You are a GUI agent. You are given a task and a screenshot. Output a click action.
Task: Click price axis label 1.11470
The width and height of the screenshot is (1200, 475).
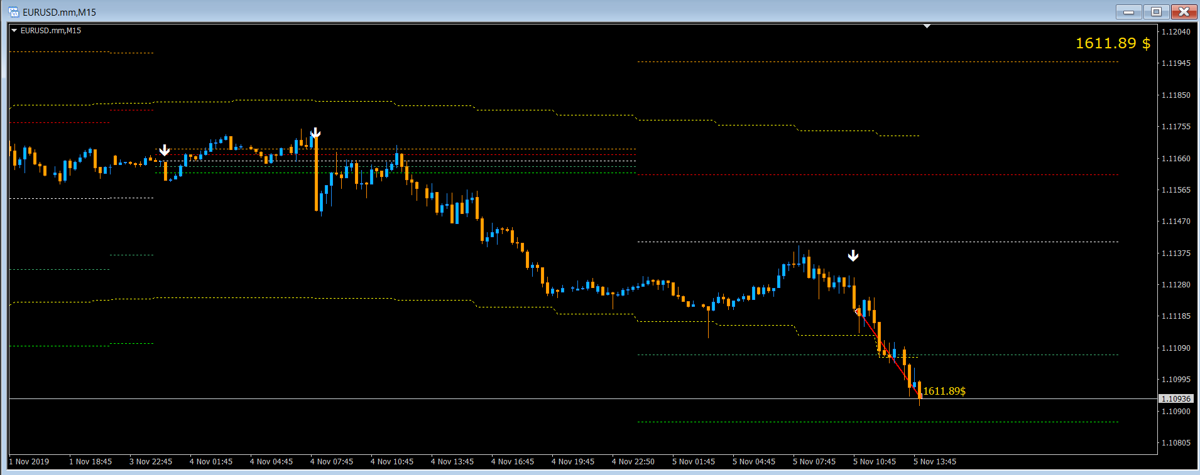click(1175, 221)
